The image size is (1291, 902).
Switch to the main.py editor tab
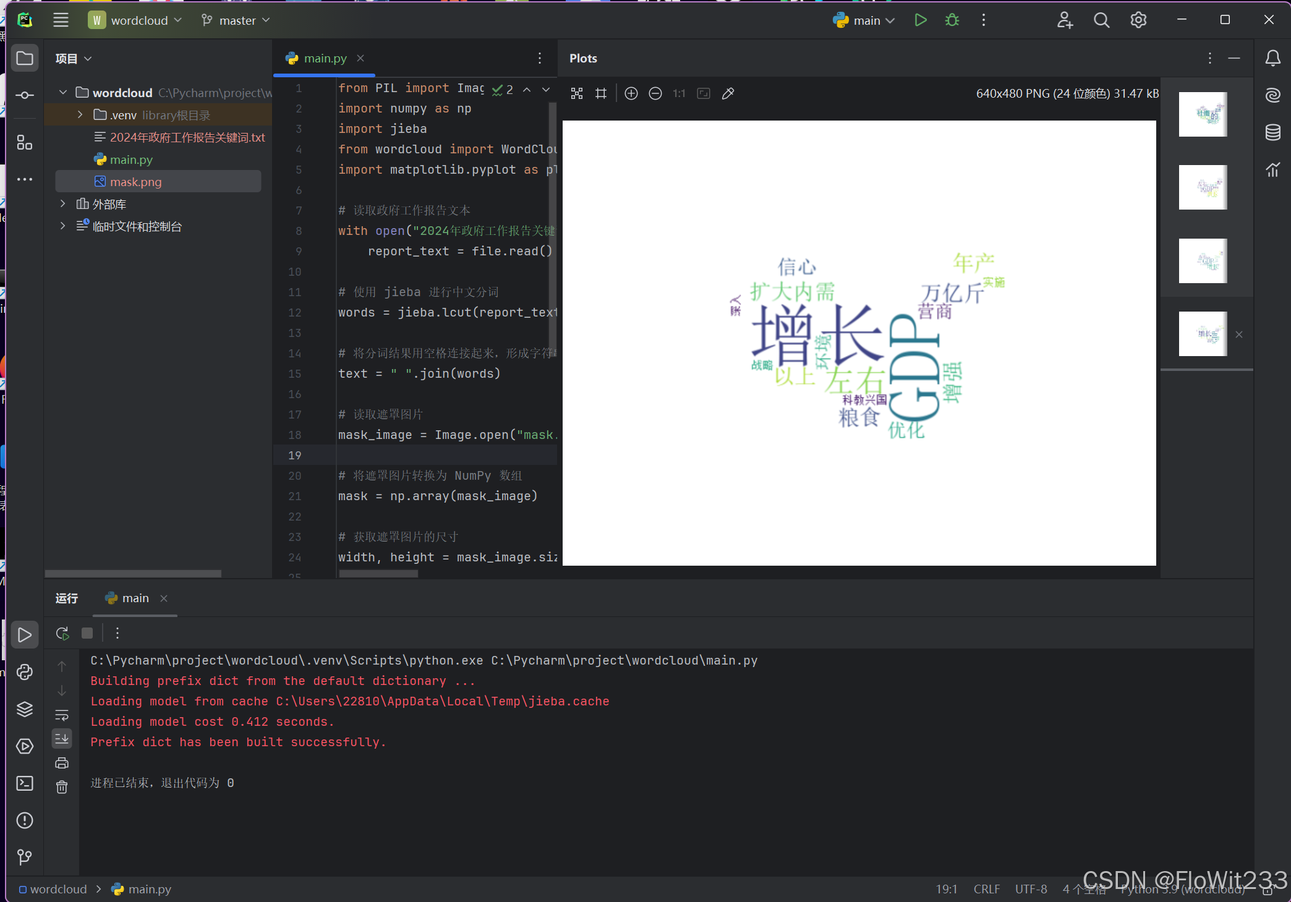325,58
